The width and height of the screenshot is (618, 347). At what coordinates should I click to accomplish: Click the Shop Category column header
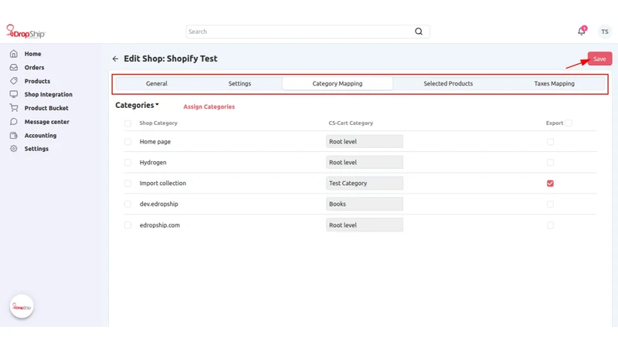158,123
